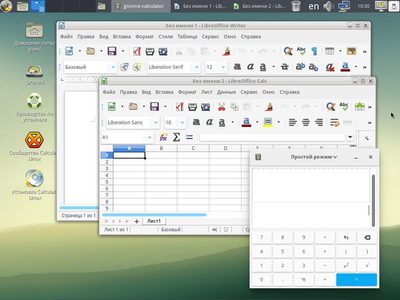400x300 pixels.
Task: Click calculator digit 7 button
Action: click(x=261, y=237)
